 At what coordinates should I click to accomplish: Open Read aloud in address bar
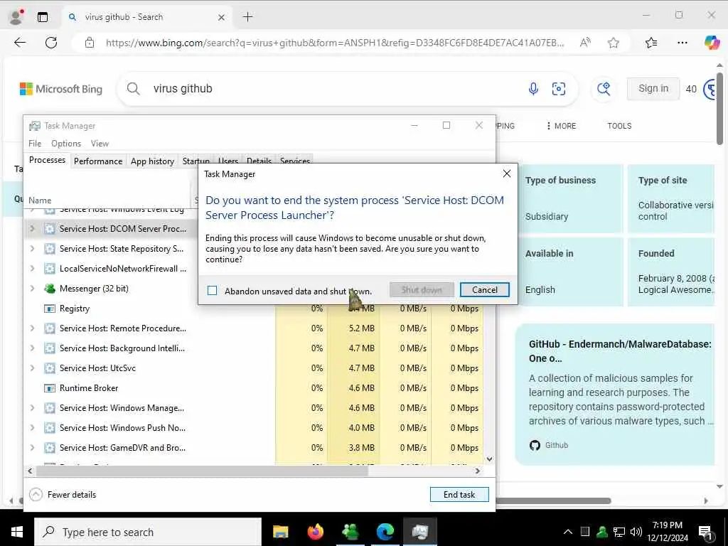pyautogui.click(x=586, y=43)
